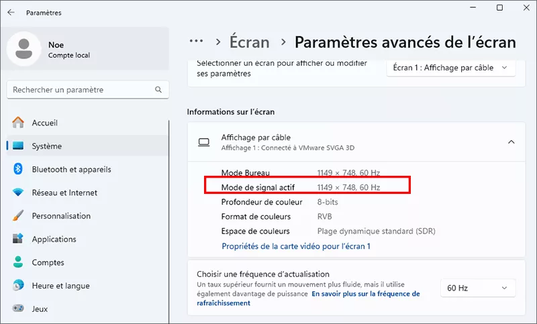This screenshot has width=537, height=324.
Task: Open the breadcrumb ellipsis menu
Action: coord(196,41)
